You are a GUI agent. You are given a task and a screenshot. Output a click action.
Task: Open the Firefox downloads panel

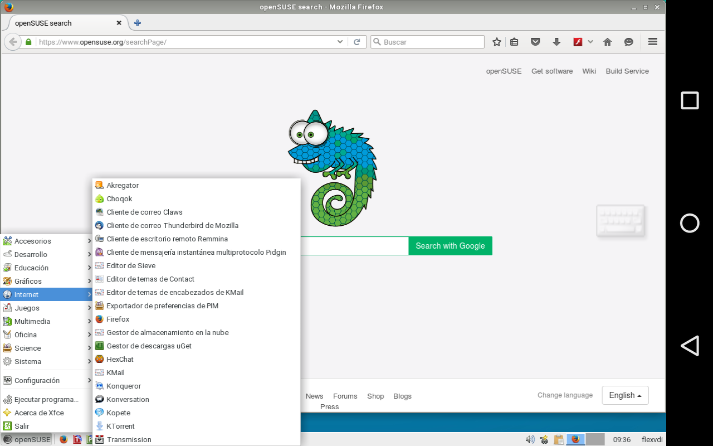[x=556, y=42]
